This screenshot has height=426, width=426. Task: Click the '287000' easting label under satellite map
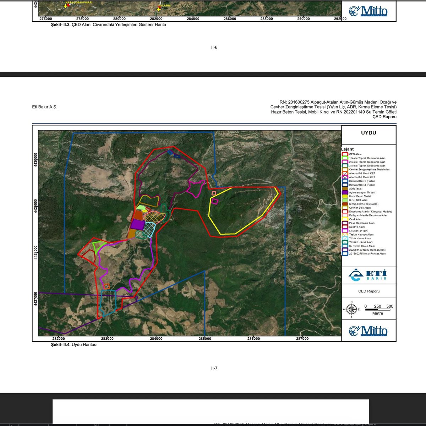click(x=302, y=339)
